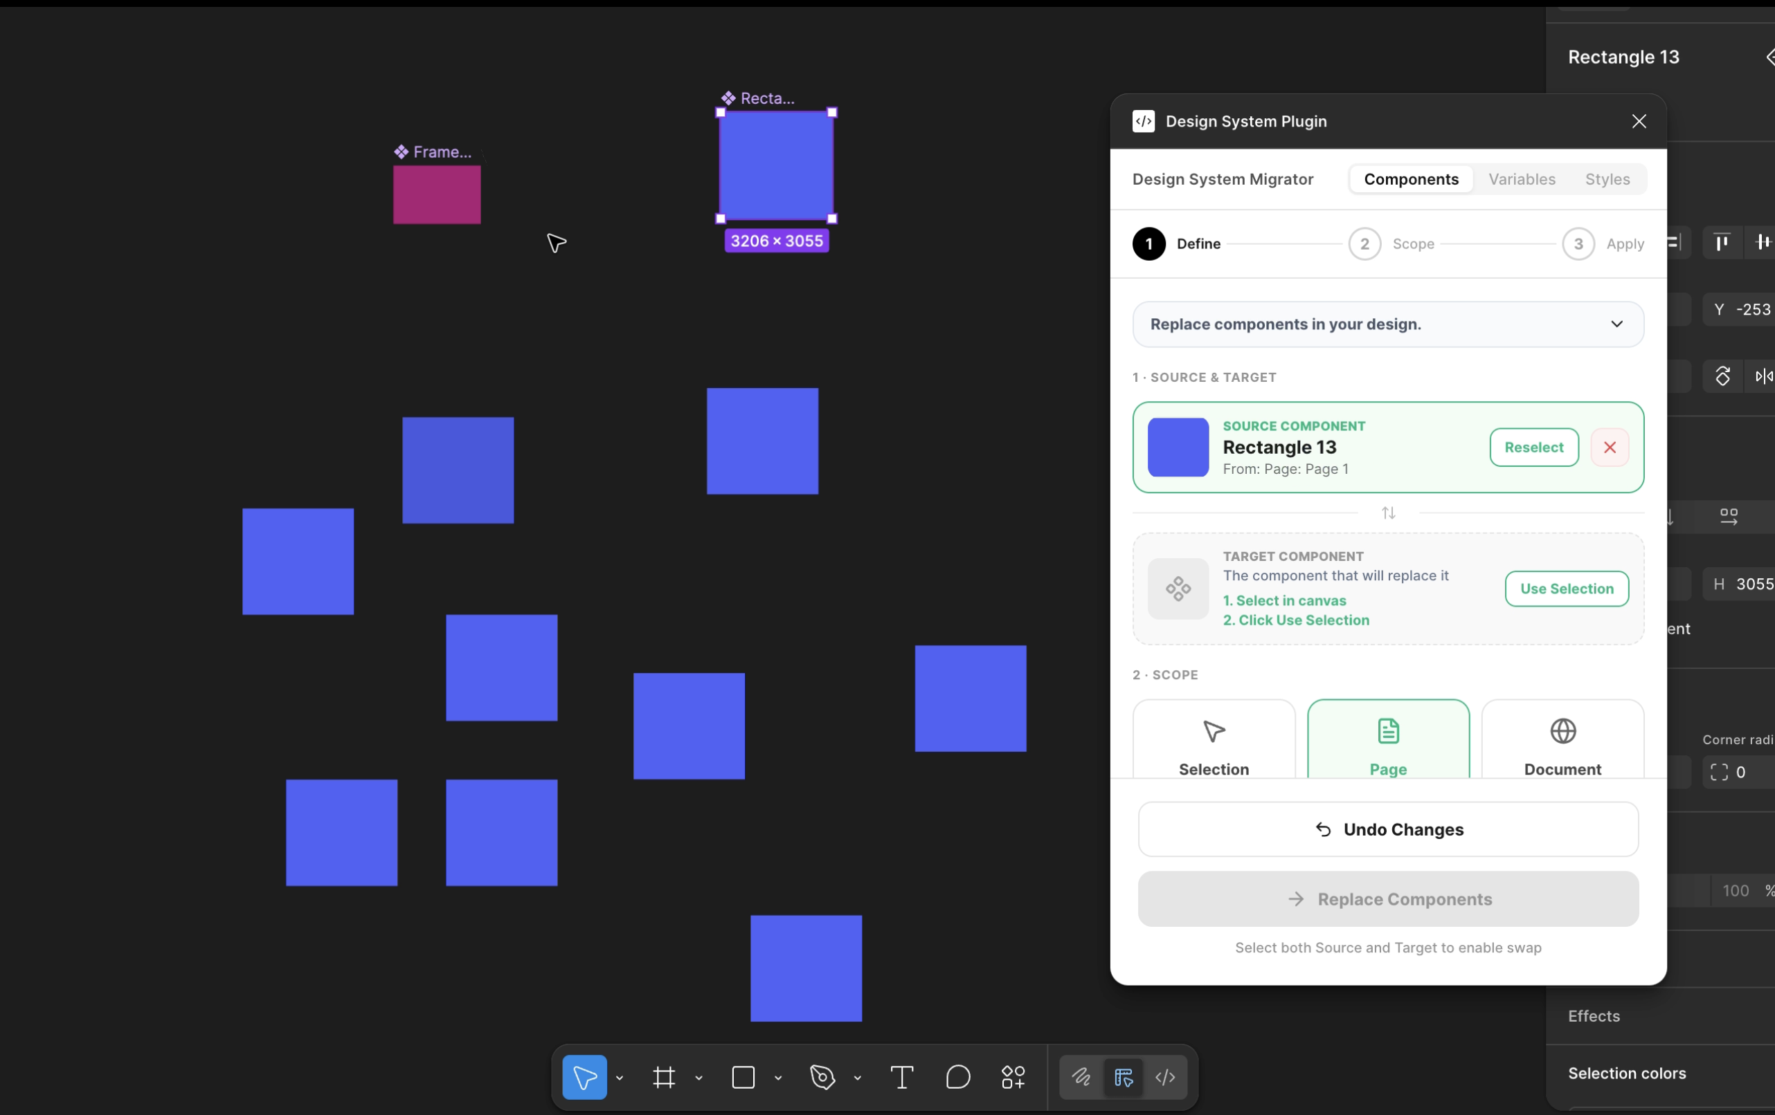This screenshot has height=1115, width=1775.
Task: Click the Align top icon
Action: pos(1721,242)
